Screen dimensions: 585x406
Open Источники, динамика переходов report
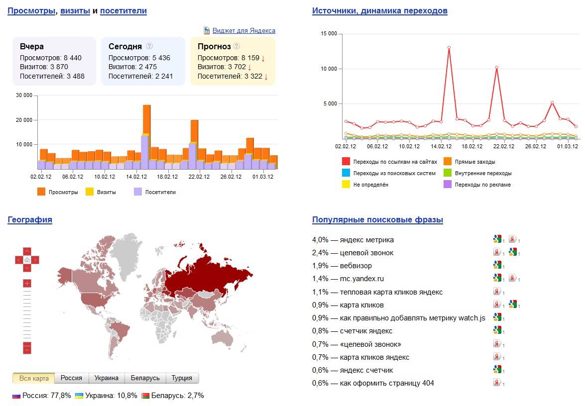click(x=380, y=11)
